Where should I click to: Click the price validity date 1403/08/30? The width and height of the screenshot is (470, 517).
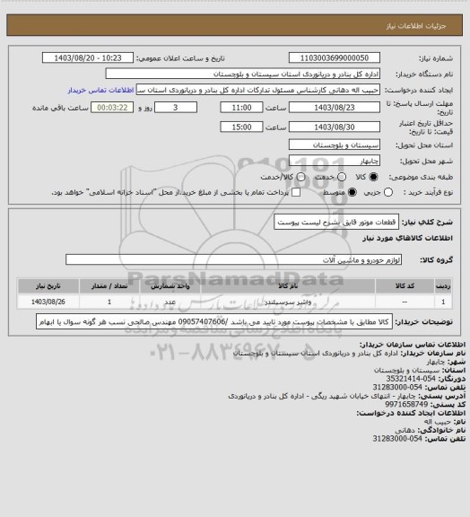coord(335,127)
